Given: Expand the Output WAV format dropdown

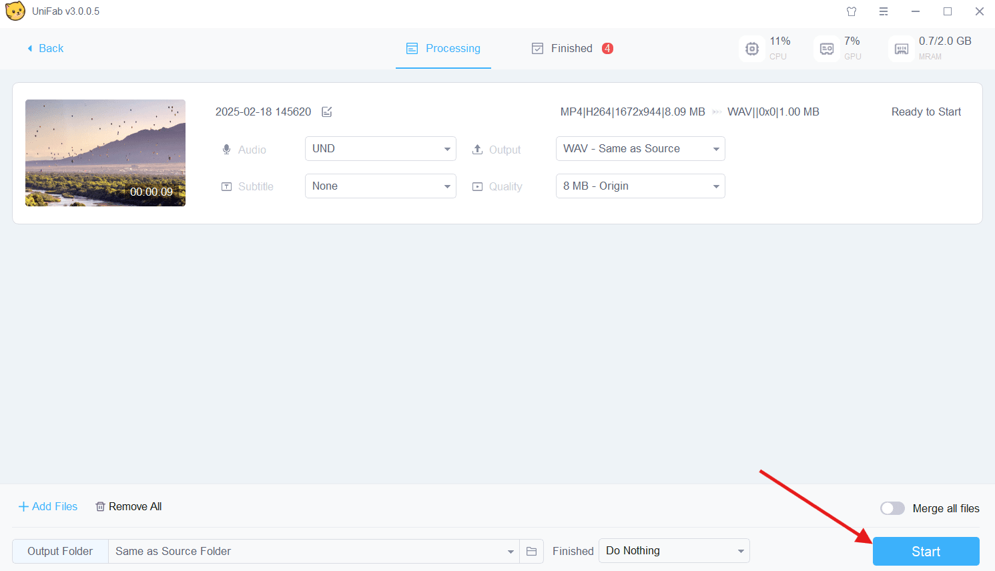Looking at the screenshot, I should [640, 148].
